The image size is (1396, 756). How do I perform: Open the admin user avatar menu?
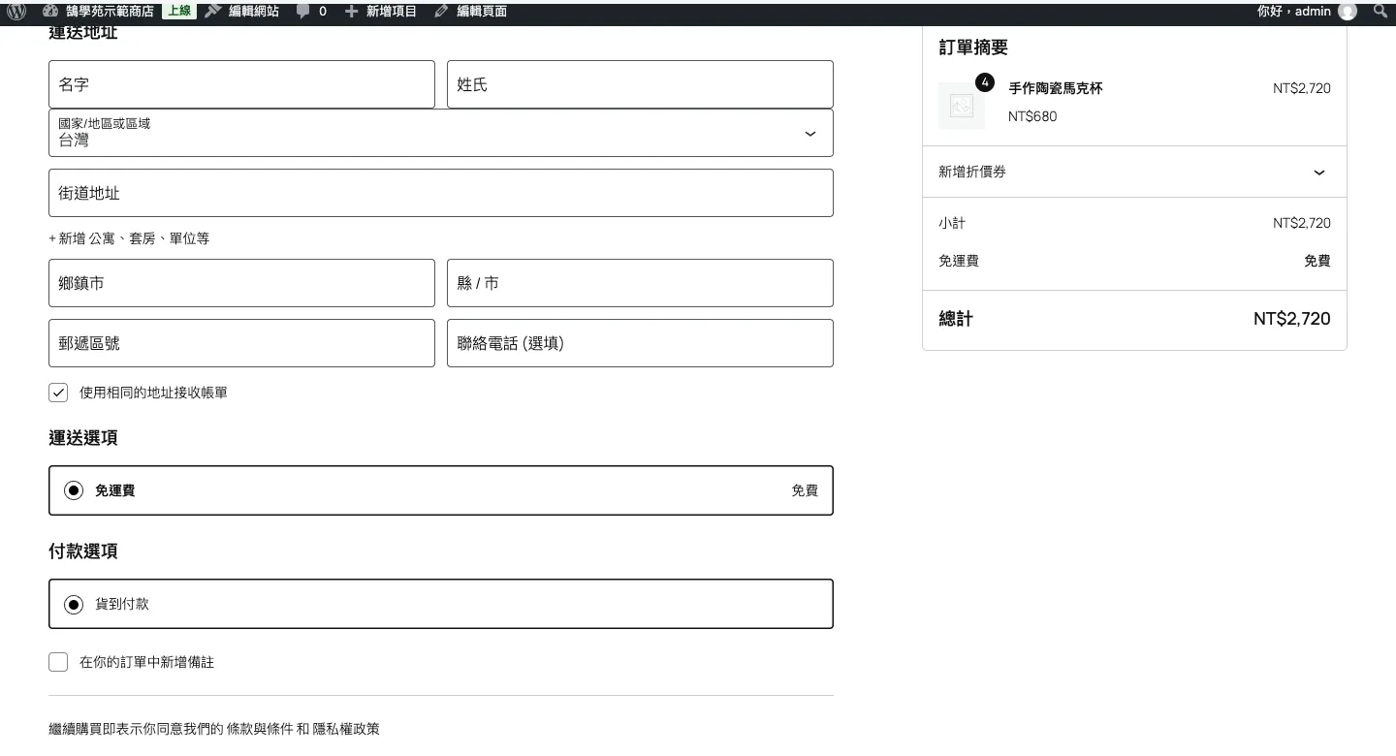coord(1348,12)
